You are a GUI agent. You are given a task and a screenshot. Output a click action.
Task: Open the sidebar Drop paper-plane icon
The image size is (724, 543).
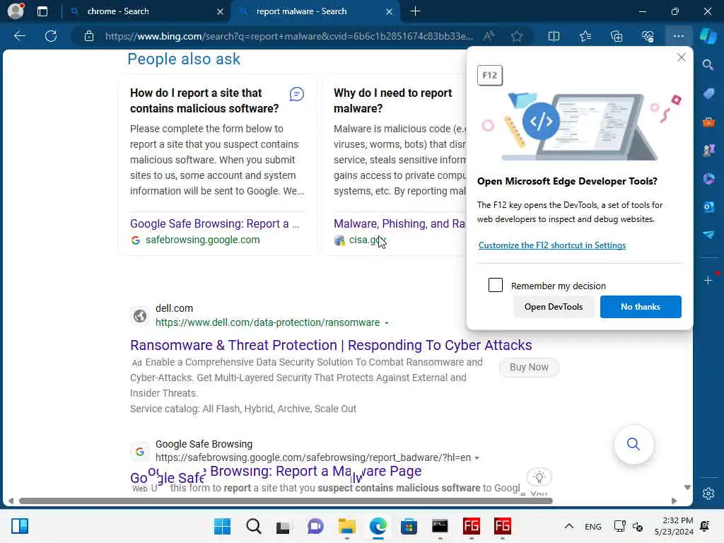[708, 235]
